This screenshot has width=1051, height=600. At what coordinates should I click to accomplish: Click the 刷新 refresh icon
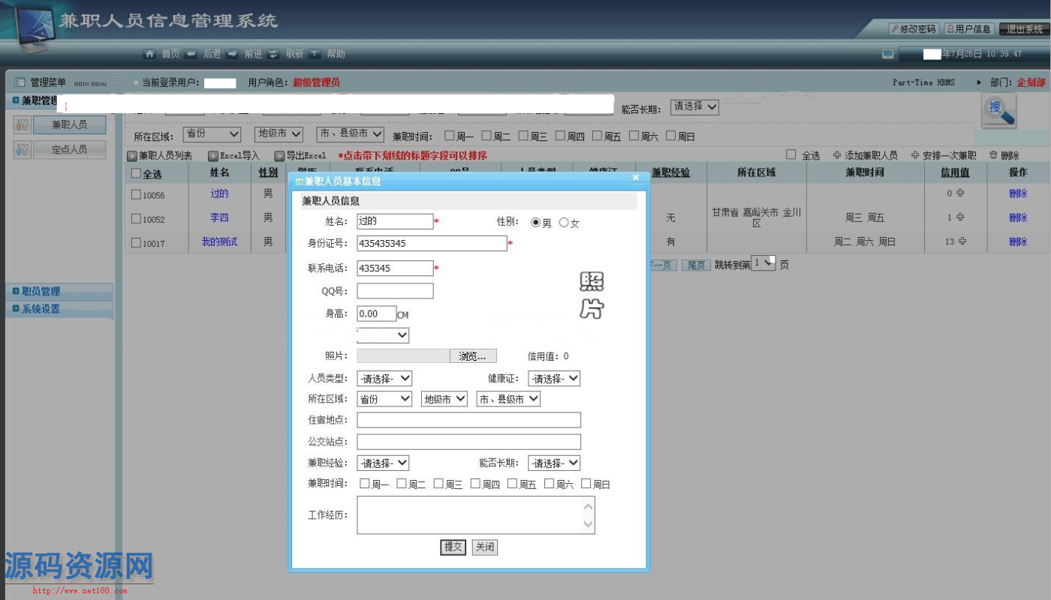click(273, 54)
